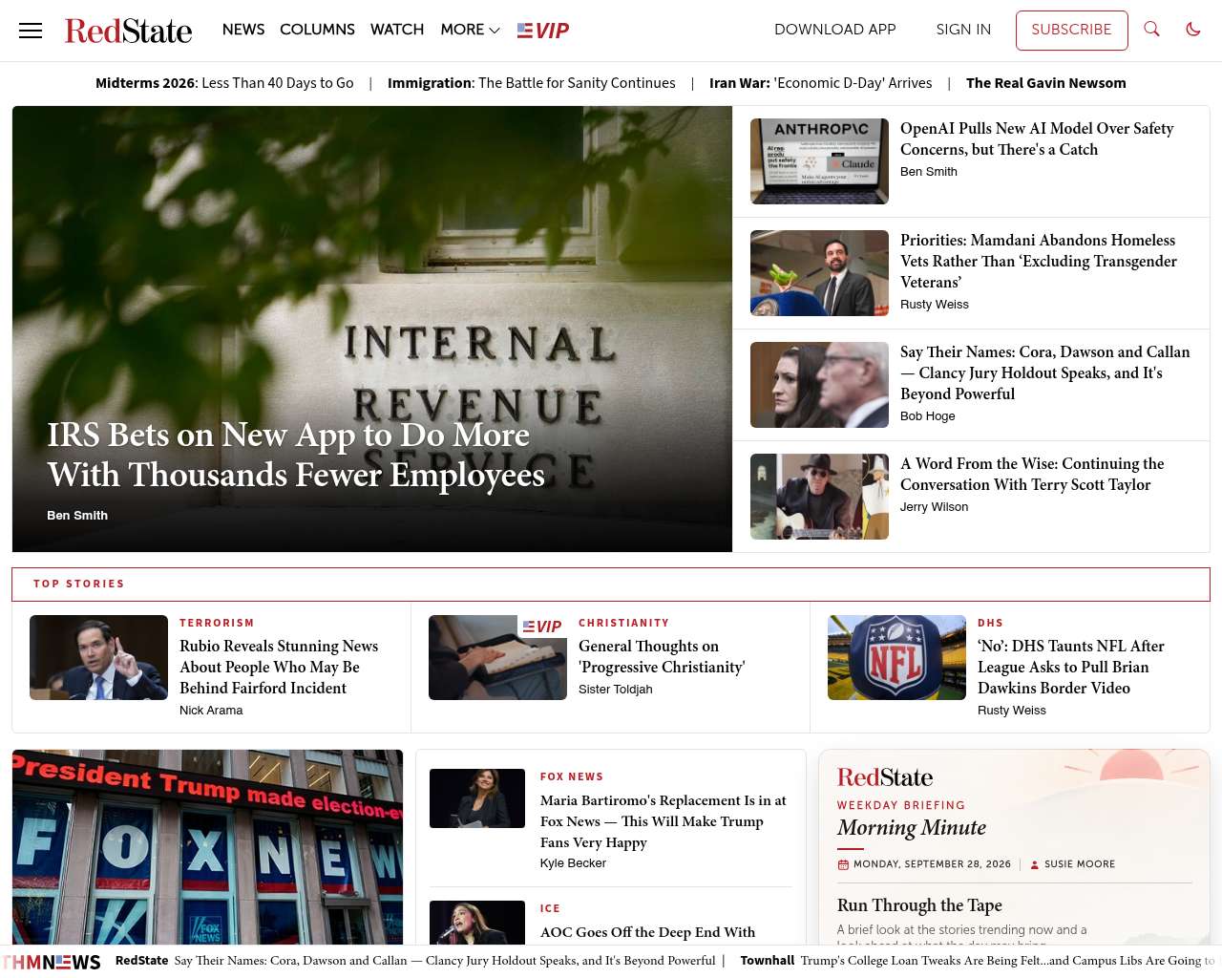
Task: Toggle dark mode with moon icon
Action: point(1193,30)
